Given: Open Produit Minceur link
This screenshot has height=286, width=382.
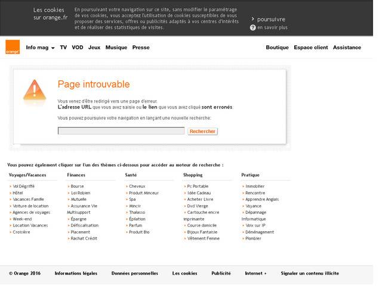Looking at the screenshot, I should click(144, 193).
